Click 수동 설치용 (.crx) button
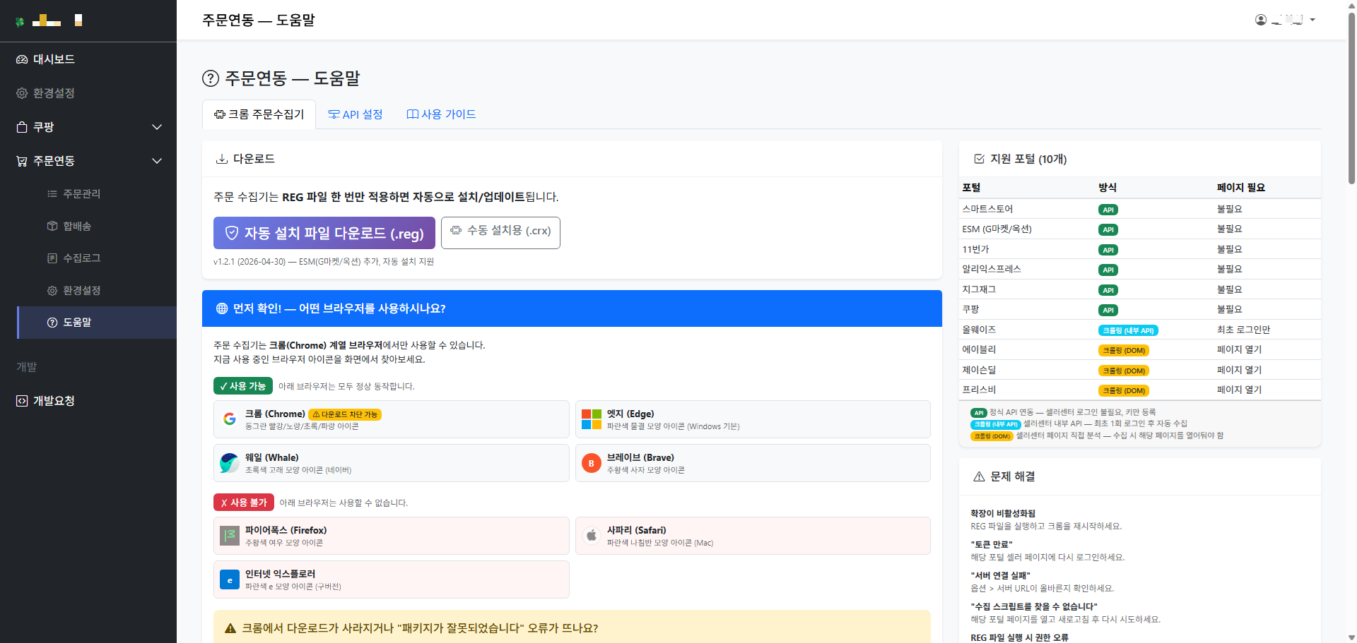This screenshot has height=643, width=1357. point(500,233)
